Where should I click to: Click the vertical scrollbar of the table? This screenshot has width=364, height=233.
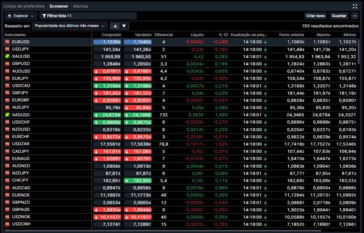[x=359, y=51]
